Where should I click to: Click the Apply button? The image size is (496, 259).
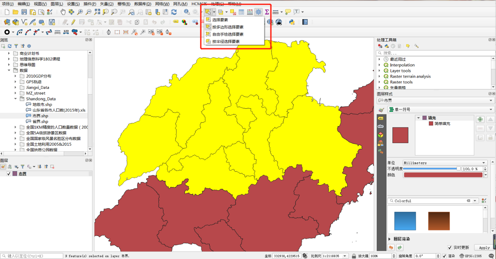click(484, 247)
